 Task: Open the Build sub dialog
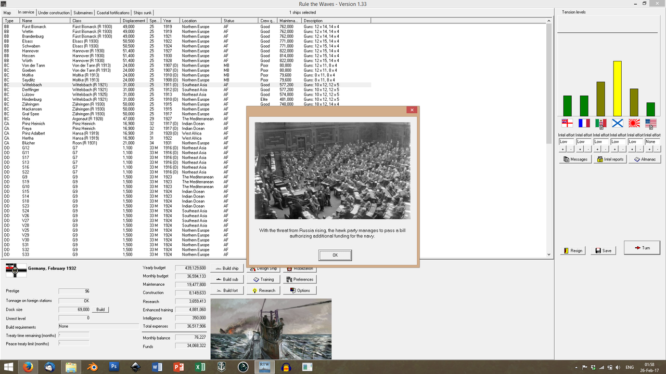(227, 279)
